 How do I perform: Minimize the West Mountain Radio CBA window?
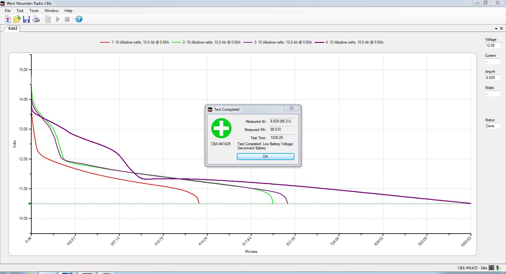coord(478,3)
